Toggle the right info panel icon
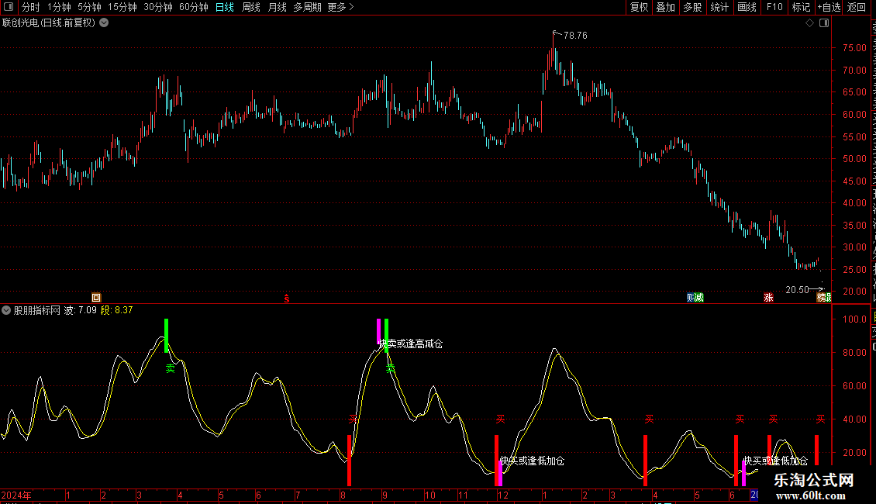Image resolution: width=876 pixels, height=504 pixels. coord(824,23)
